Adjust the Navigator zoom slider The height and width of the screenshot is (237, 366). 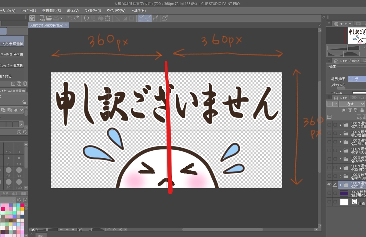pos(343,48)
